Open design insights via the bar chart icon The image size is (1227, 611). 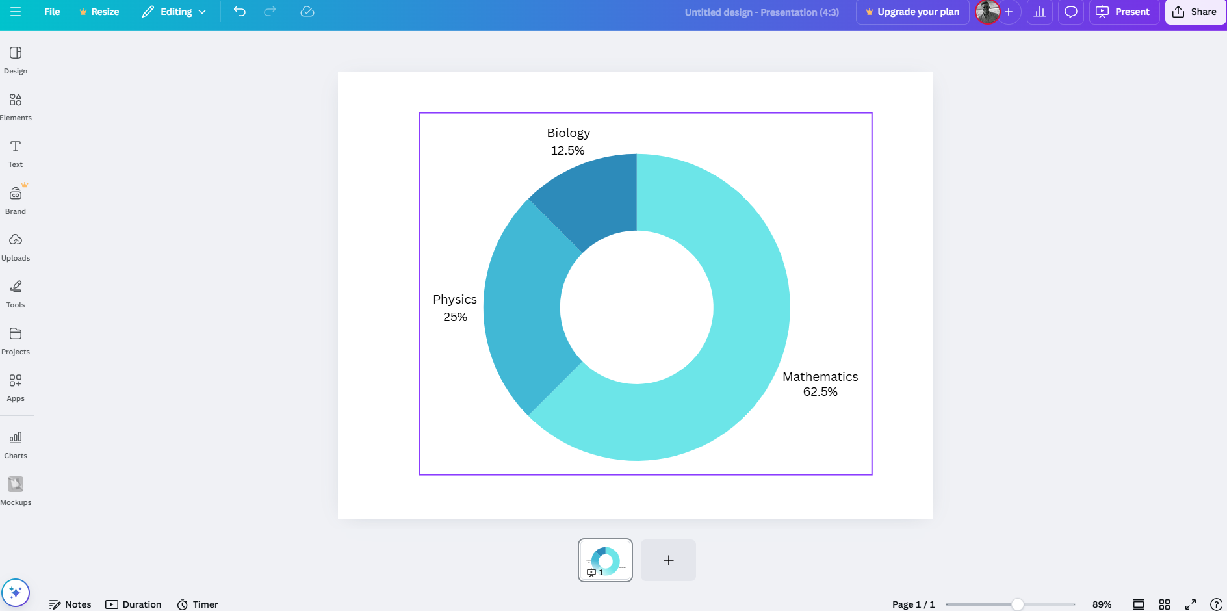[1040, 12]
